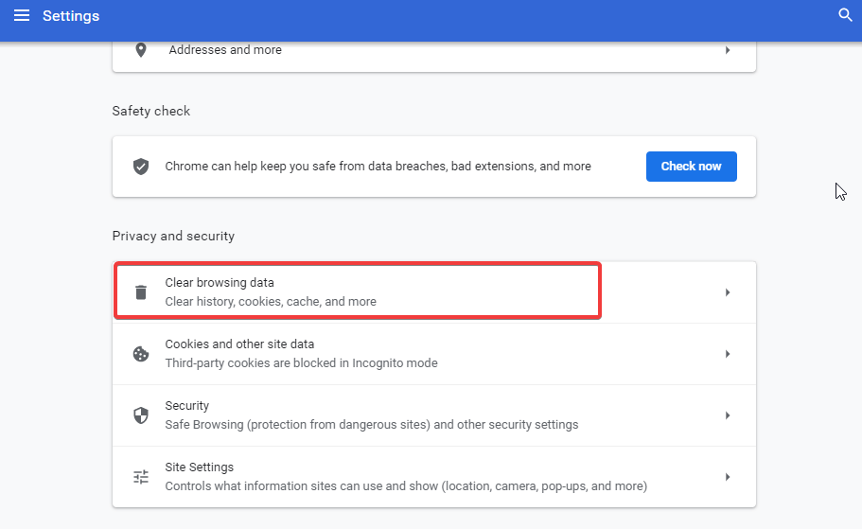This screenshot has width=862, height=529.
Task: Open Site Settings row title
Action: [x=199, y=467]
